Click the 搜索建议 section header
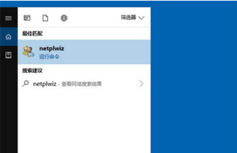Viewport: 237px width, 153px height. (x=32, y=70)
